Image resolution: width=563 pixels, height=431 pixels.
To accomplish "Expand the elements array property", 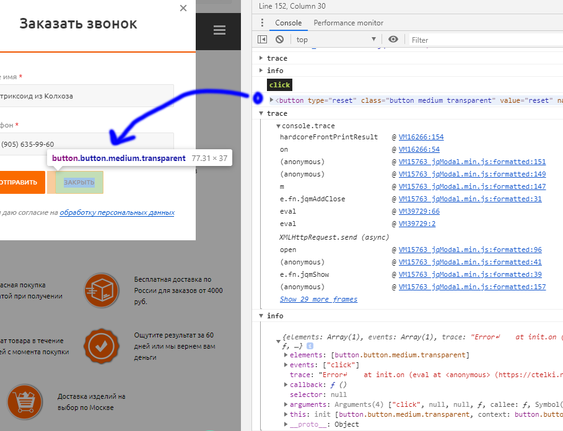I will pos(286,355).
